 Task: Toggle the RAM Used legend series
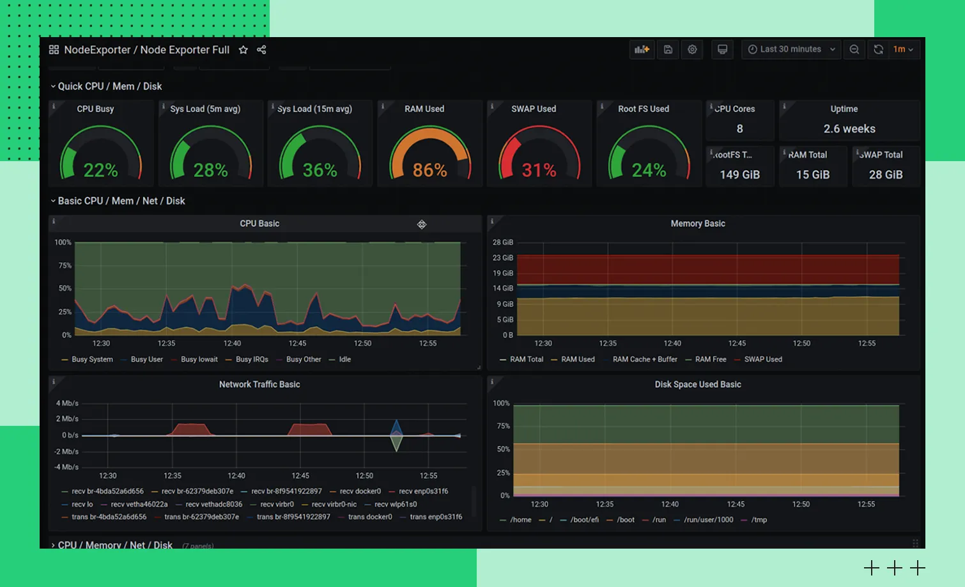[578, 359]
